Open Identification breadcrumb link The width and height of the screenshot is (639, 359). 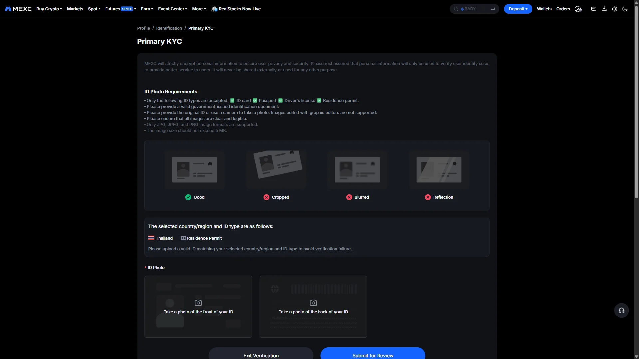click(x=169, y=28)
